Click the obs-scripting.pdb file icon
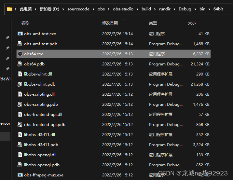233x180 pixels. pyautogui.click(x=20, y=104)
